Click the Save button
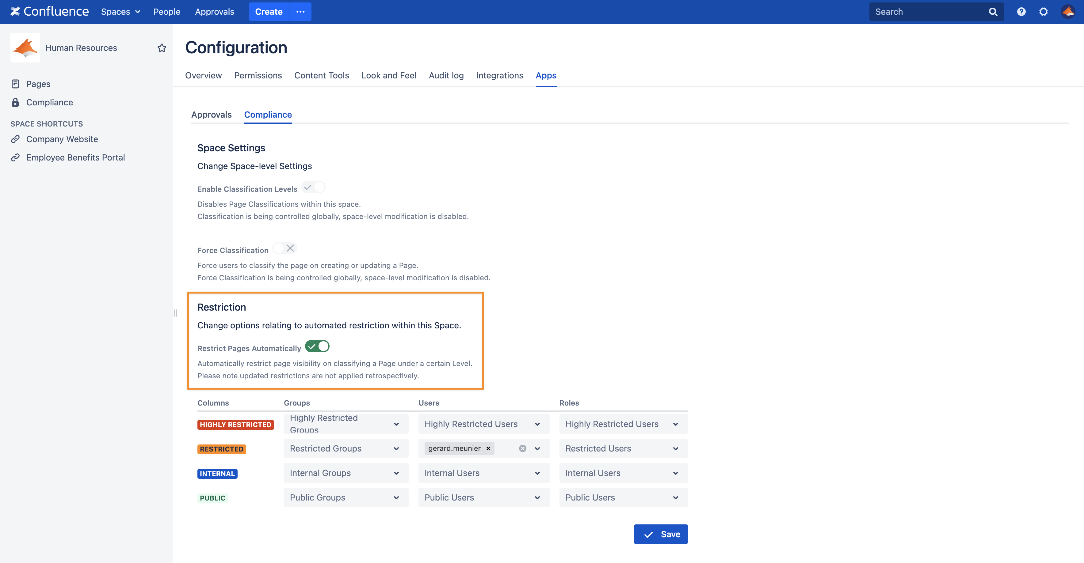The width and height of the screenshot is (1084, 563). pyautogui.click(x=660, y=535)
